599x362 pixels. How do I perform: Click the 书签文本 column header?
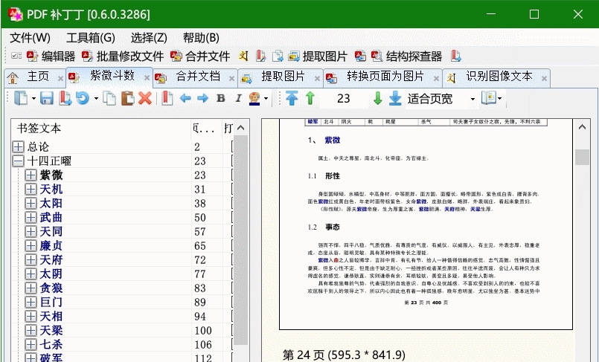[x=101, y=128]
